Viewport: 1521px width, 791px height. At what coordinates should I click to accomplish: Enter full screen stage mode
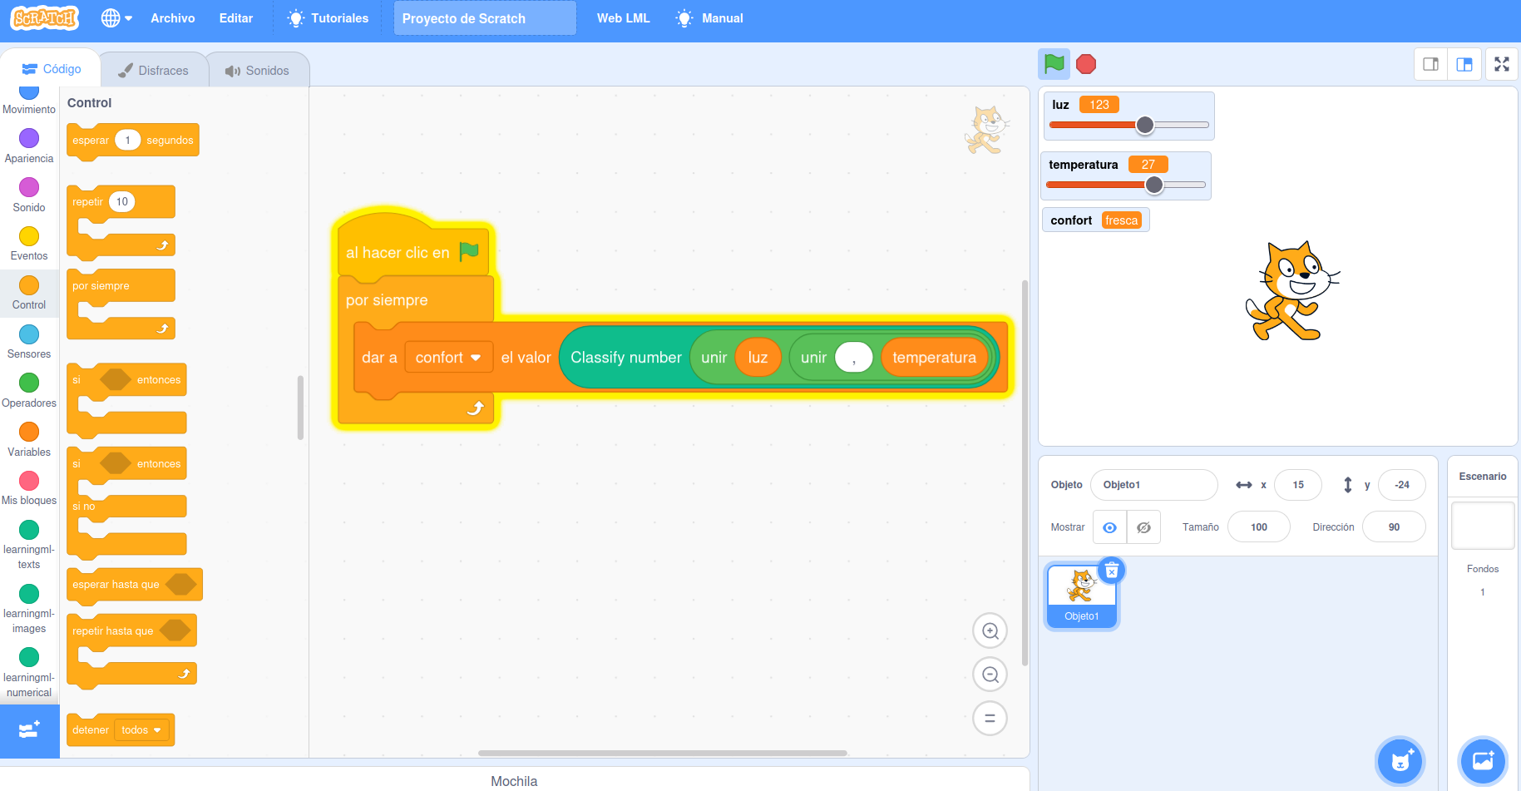1501,64
